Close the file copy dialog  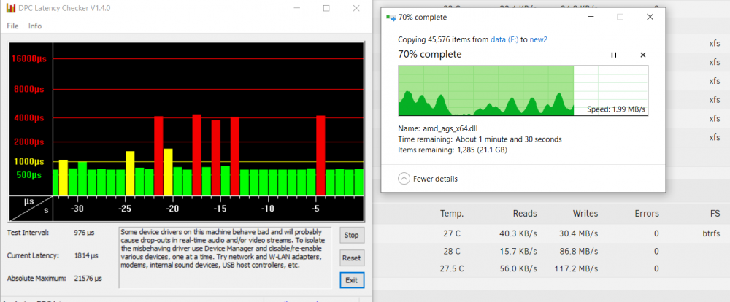coord(650,18)
